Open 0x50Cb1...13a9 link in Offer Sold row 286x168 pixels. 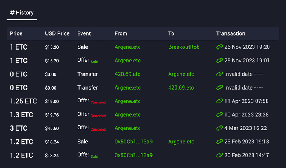(x=133, y=155)
